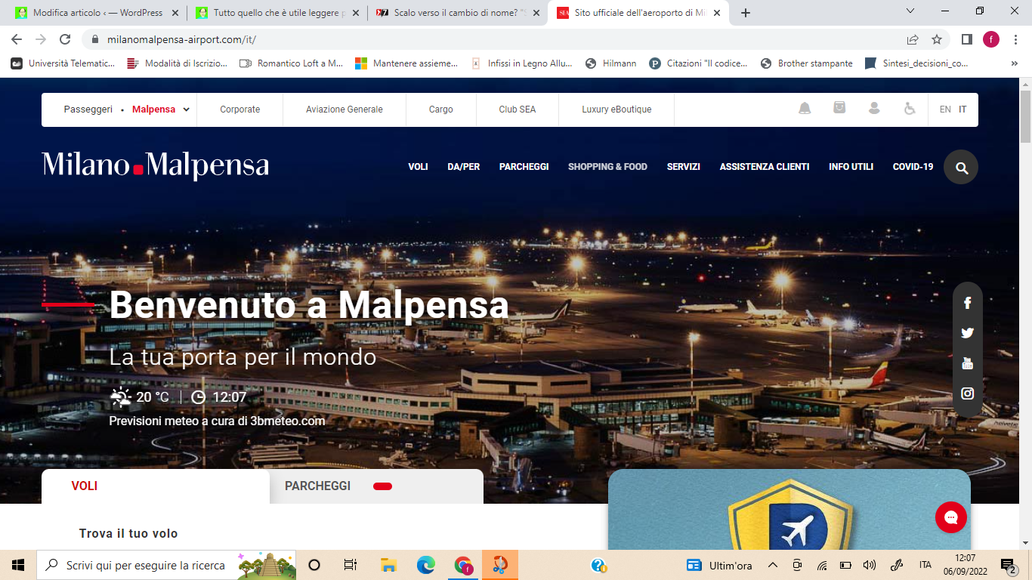The image size is (1032, 580).
Task: Open Task View on the taskbar
Action: click(x=351, y=565)
